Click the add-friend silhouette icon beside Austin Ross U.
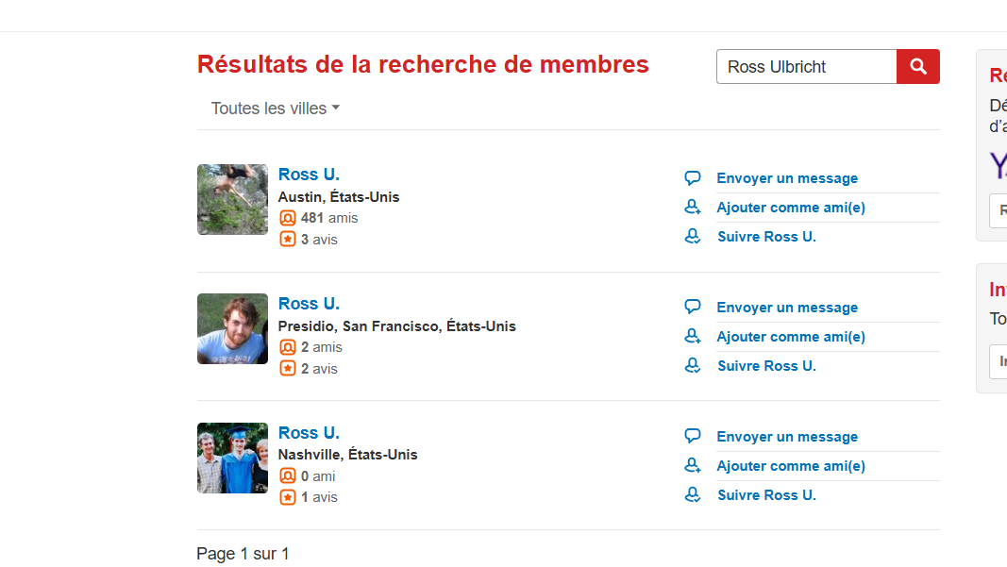The width and height of the screenshot is (1007, 567). click(x=693, y=207)
